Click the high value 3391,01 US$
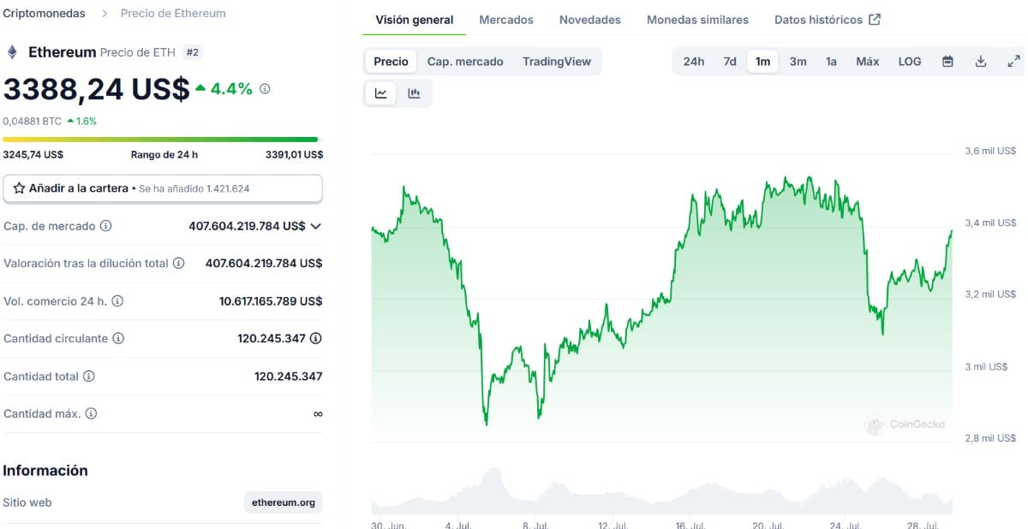Viewport: 1028px width, 529px height. (294, 155)
